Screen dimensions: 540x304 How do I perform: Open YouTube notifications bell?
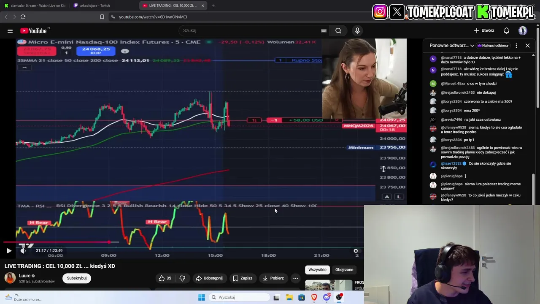(506, 30)
